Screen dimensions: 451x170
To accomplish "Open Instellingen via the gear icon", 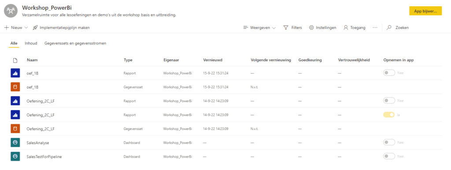I will pyautogui.click(x=311, y=28).
